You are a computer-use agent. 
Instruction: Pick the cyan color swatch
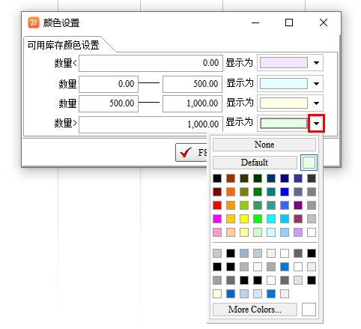[271, 219]
